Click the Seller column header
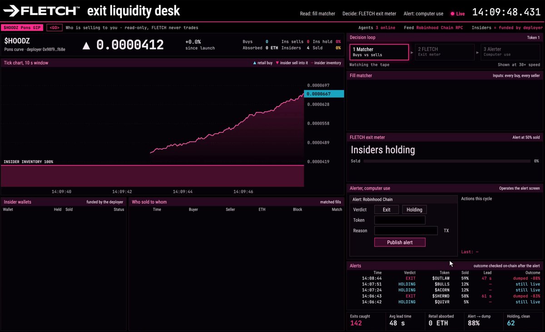Viewport: 545px width, 332px height. (230, 210)
